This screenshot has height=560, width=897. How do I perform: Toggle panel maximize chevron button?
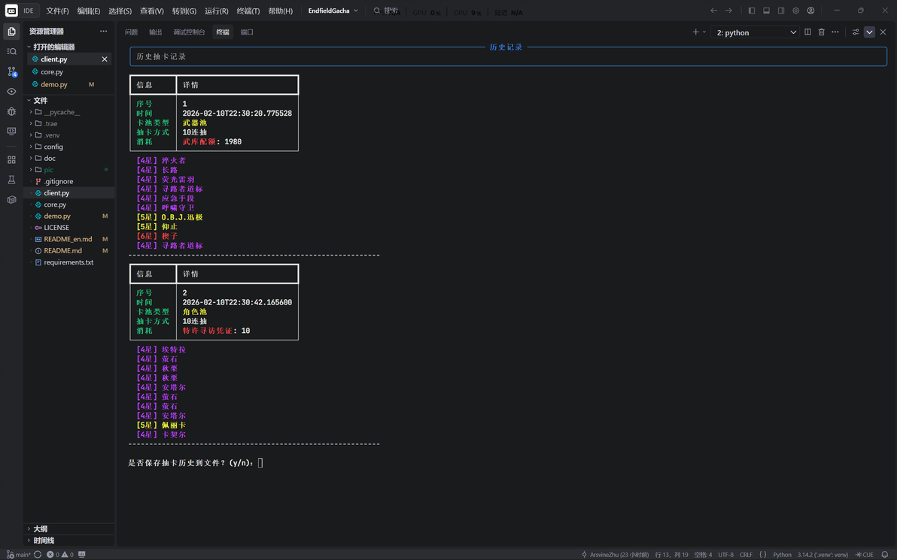(870, 32)
